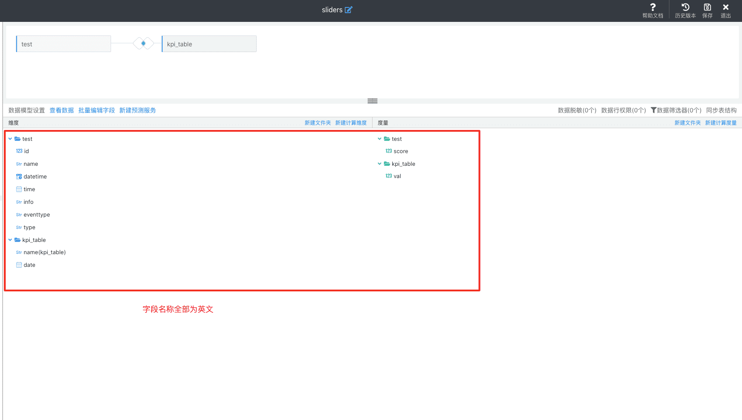Click the Str icon of name(kpi_table)
The image size is (742, 420).
19,252
